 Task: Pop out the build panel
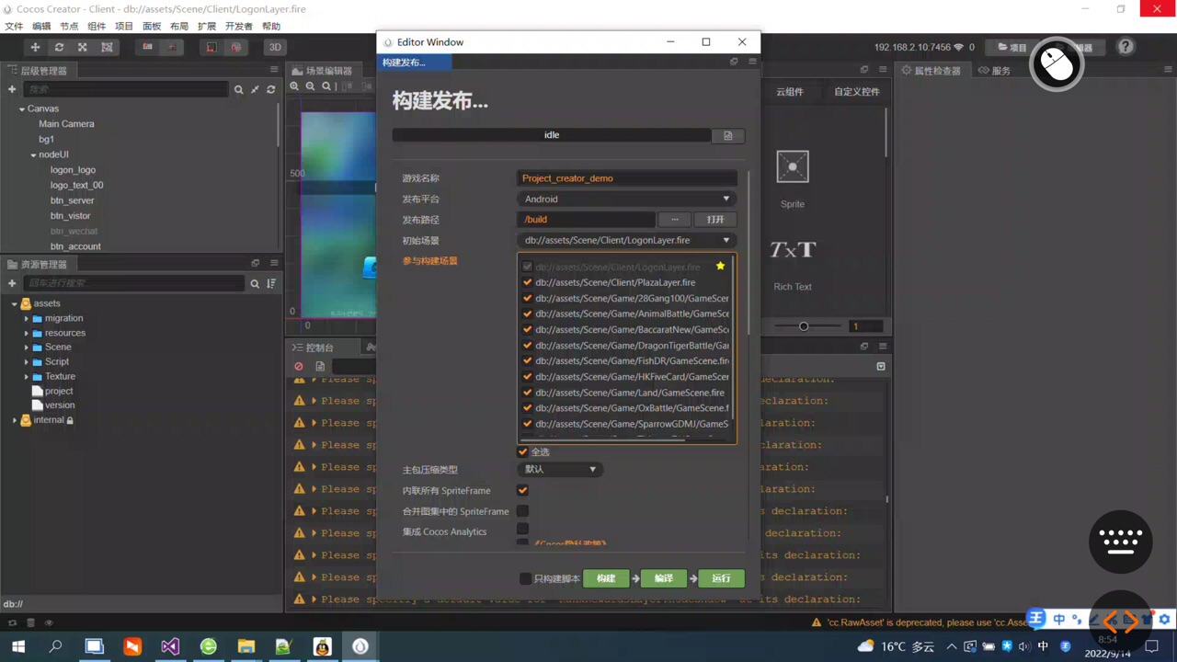(x=734, y=62)
